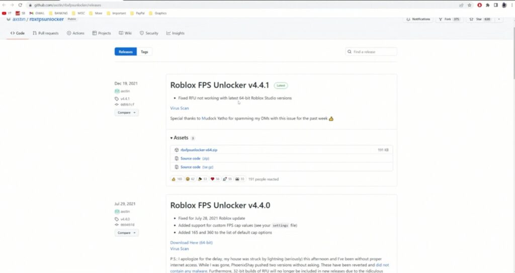The width and height of the screenshot is (515, 273).
Task: Switch to the Insights tab
Action: (x=176, y=33)
